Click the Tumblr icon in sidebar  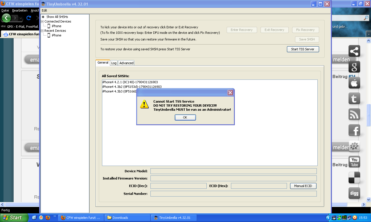(x=354, y=99)
